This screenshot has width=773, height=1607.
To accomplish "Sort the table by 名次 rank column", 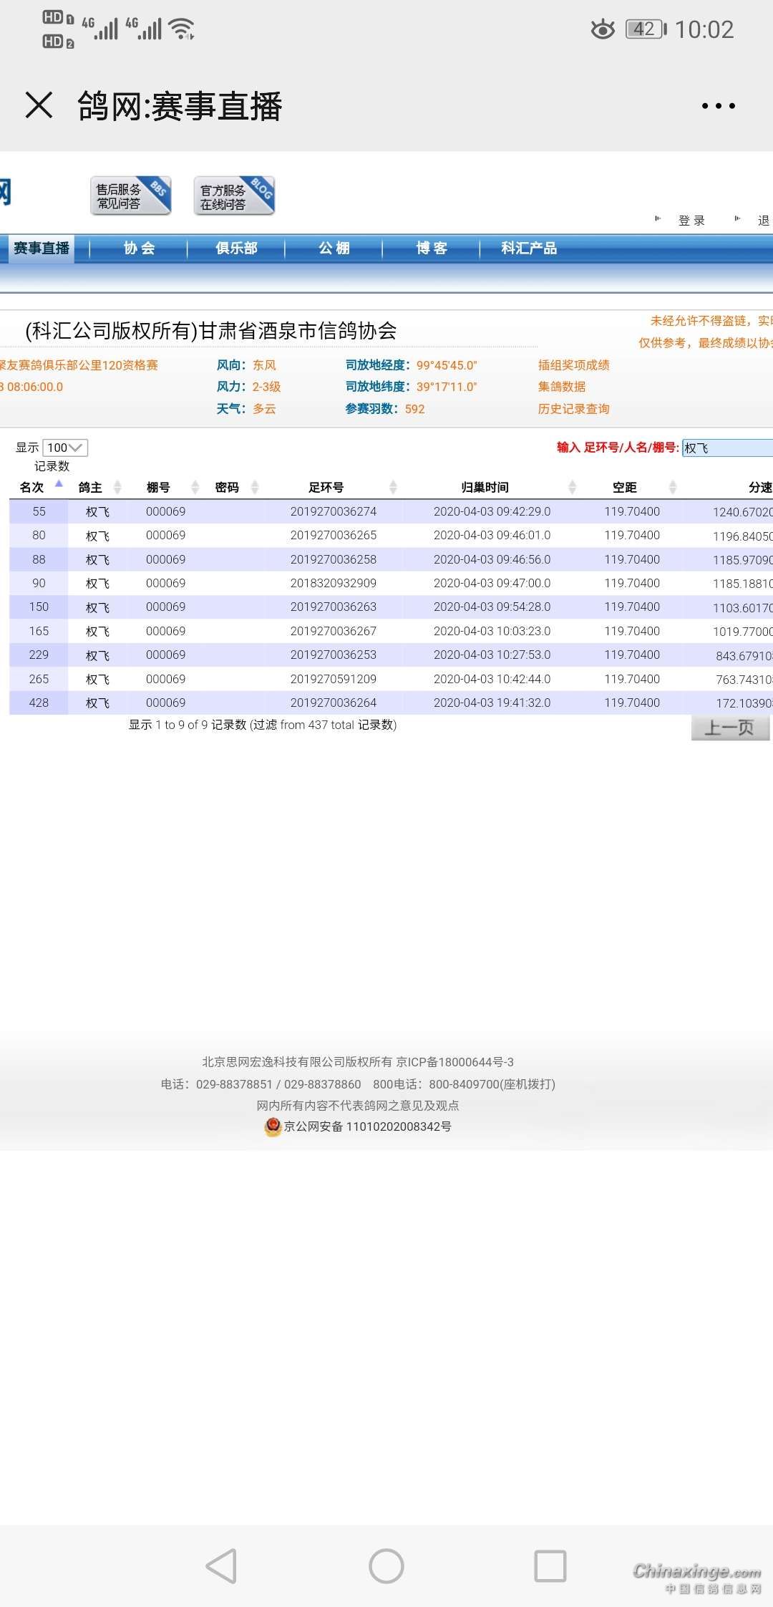I will pos(32,488).
